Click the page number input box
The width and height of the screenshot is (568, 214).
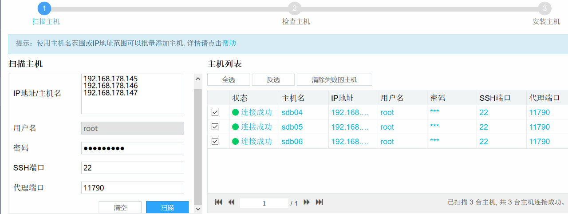point(264,203)
